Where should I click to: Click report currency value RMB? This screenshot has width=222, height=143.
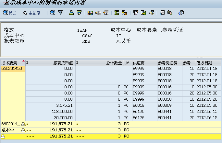[86, 41]
